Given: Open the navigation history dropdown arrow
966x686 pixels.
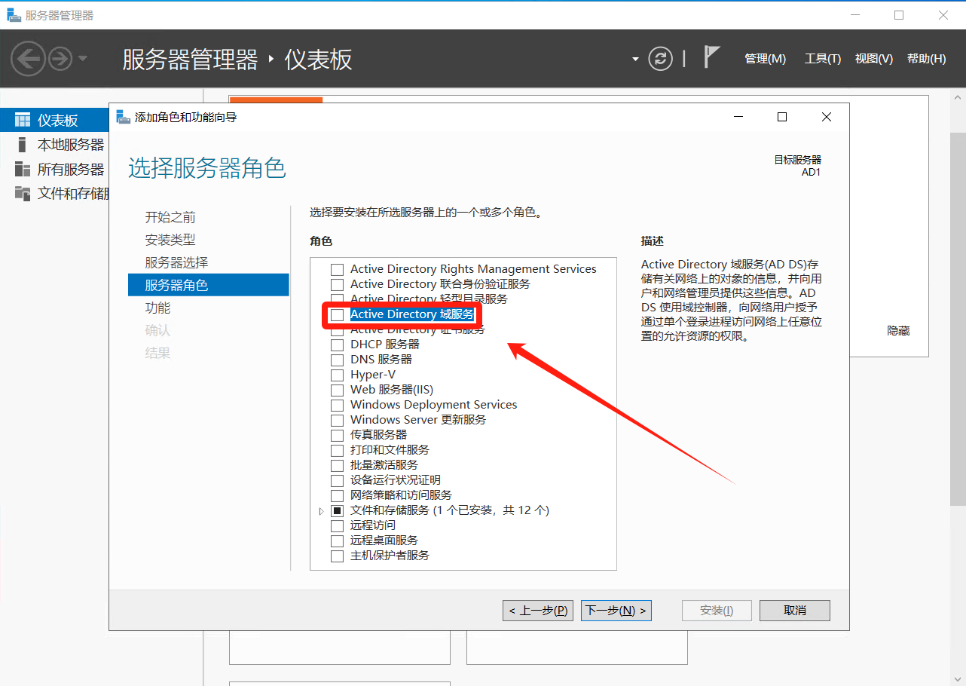Looking at the screenshot, I should tap(83, 59).
